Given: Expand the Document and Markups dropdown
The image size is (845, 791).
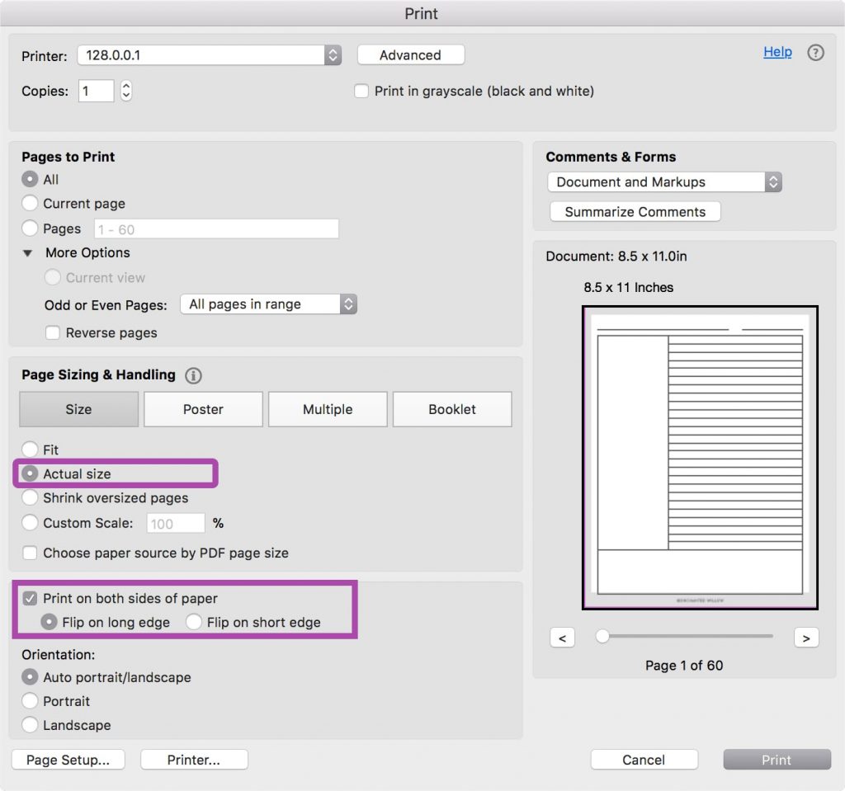Looking at the screenshot, I should click(x=663, y=182).
